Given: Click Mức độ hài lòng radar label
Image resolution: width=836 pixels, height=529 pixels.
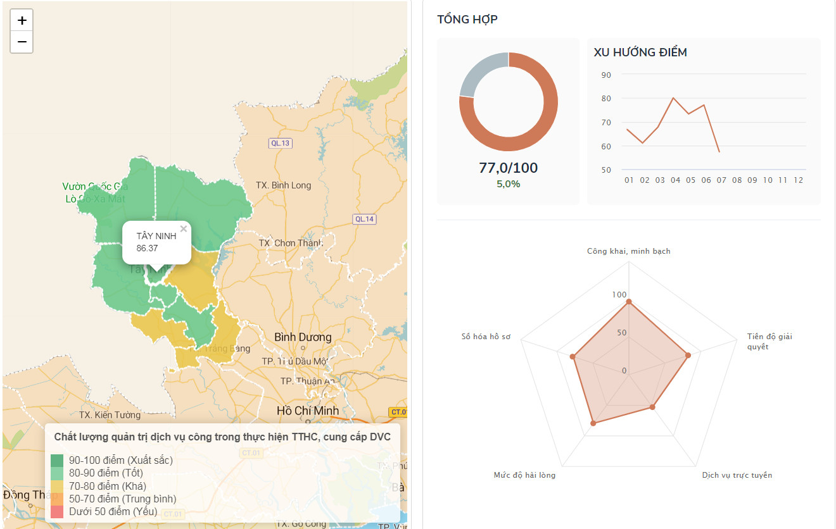Looking at the screenshot, I should (524, 475).
